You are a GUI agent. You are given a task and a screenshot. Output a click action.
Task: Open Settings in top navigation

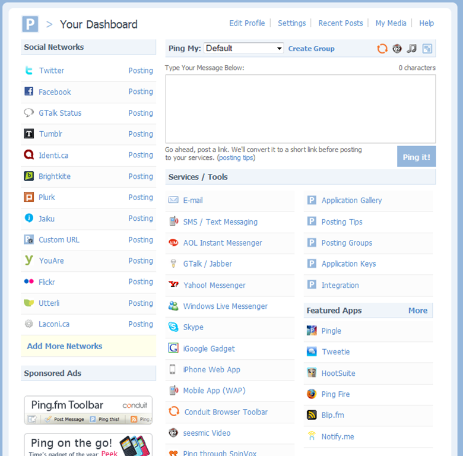[x=291, y=23]
